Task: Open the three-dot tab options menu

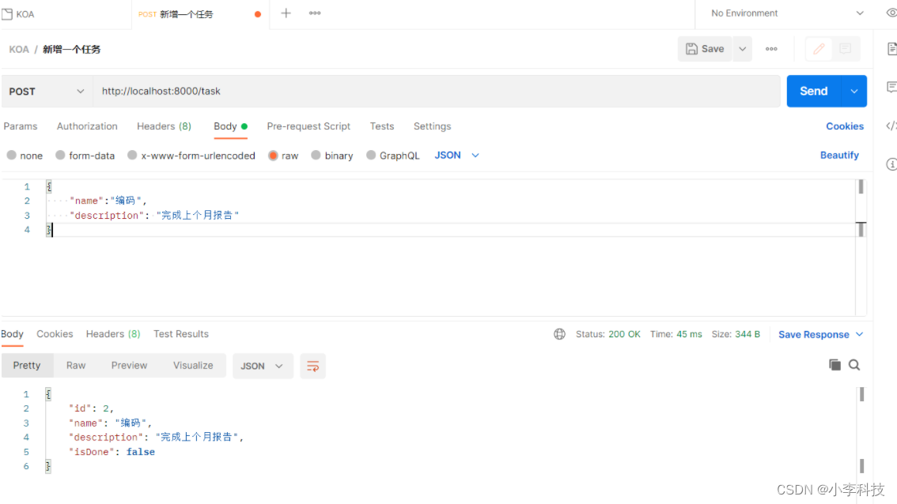Action: pos(315,13)
